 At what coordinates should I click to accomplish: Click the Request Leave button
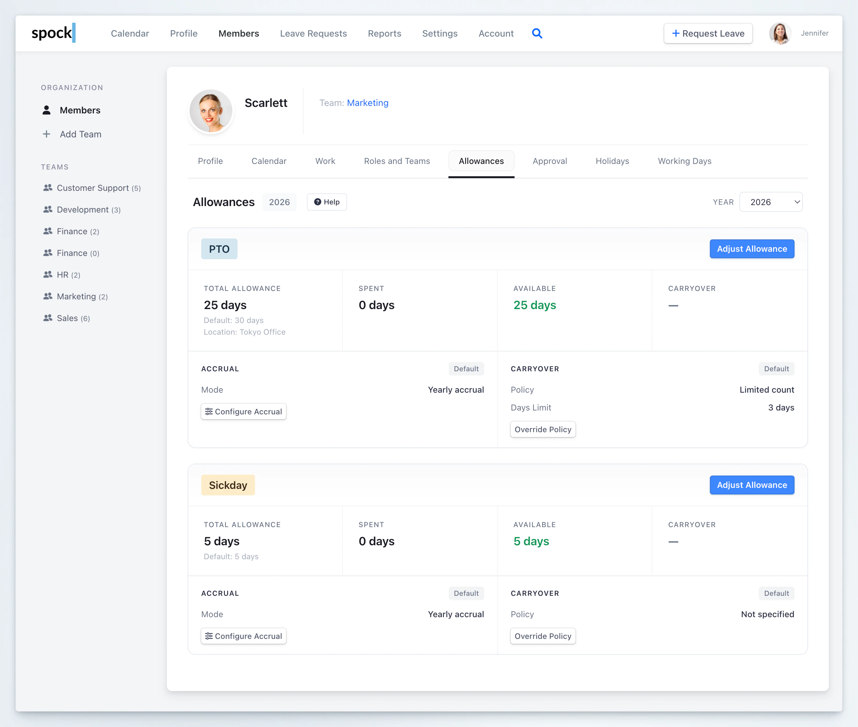click(708, 33)
